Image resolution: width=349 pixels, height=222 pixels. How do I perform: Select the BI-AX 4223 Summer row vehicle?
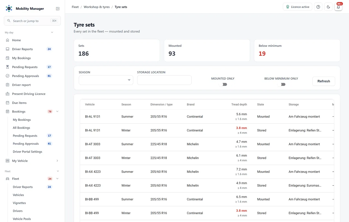[x=93, y=172]
